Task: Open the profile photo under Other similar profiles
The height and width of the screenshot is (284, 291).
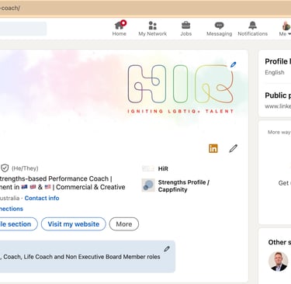Action: pyautogui.click(x=278, y=261)
